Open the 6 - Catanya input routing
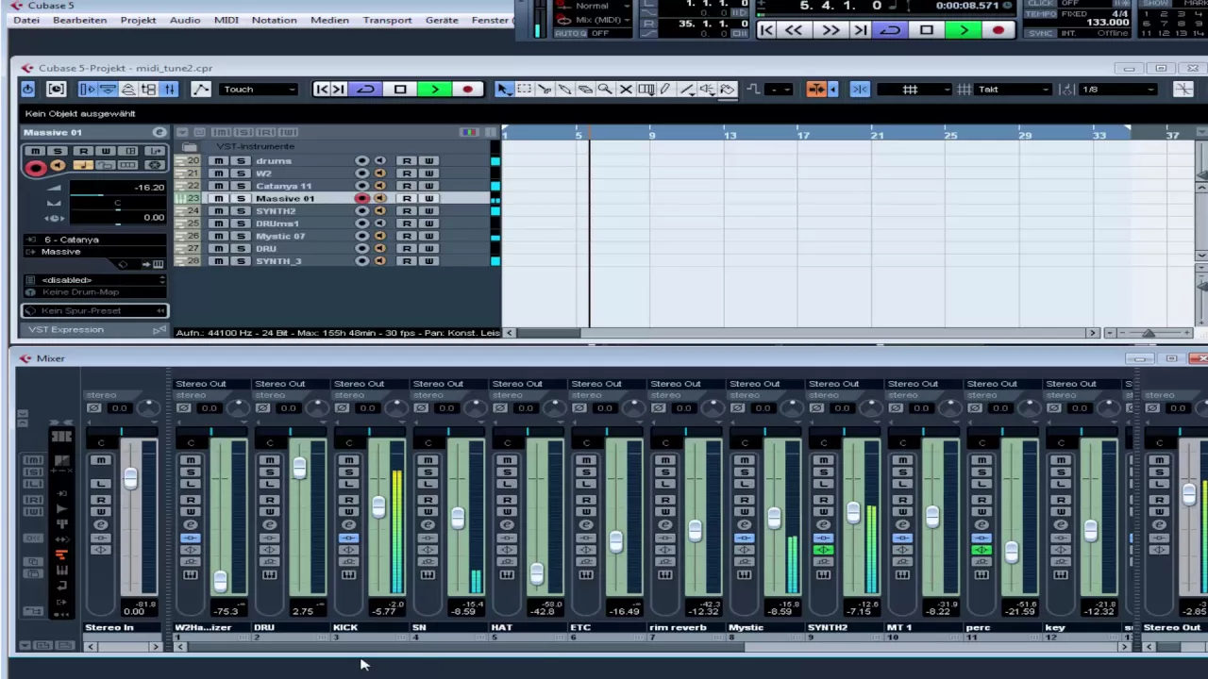This screenshot has width=1208, height=679. [x=94, y=240]
